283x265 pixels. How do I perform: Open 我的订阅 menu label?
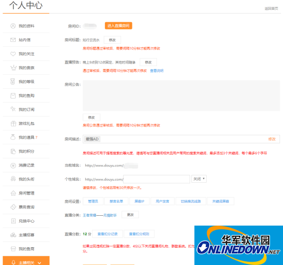pos(27,109)
